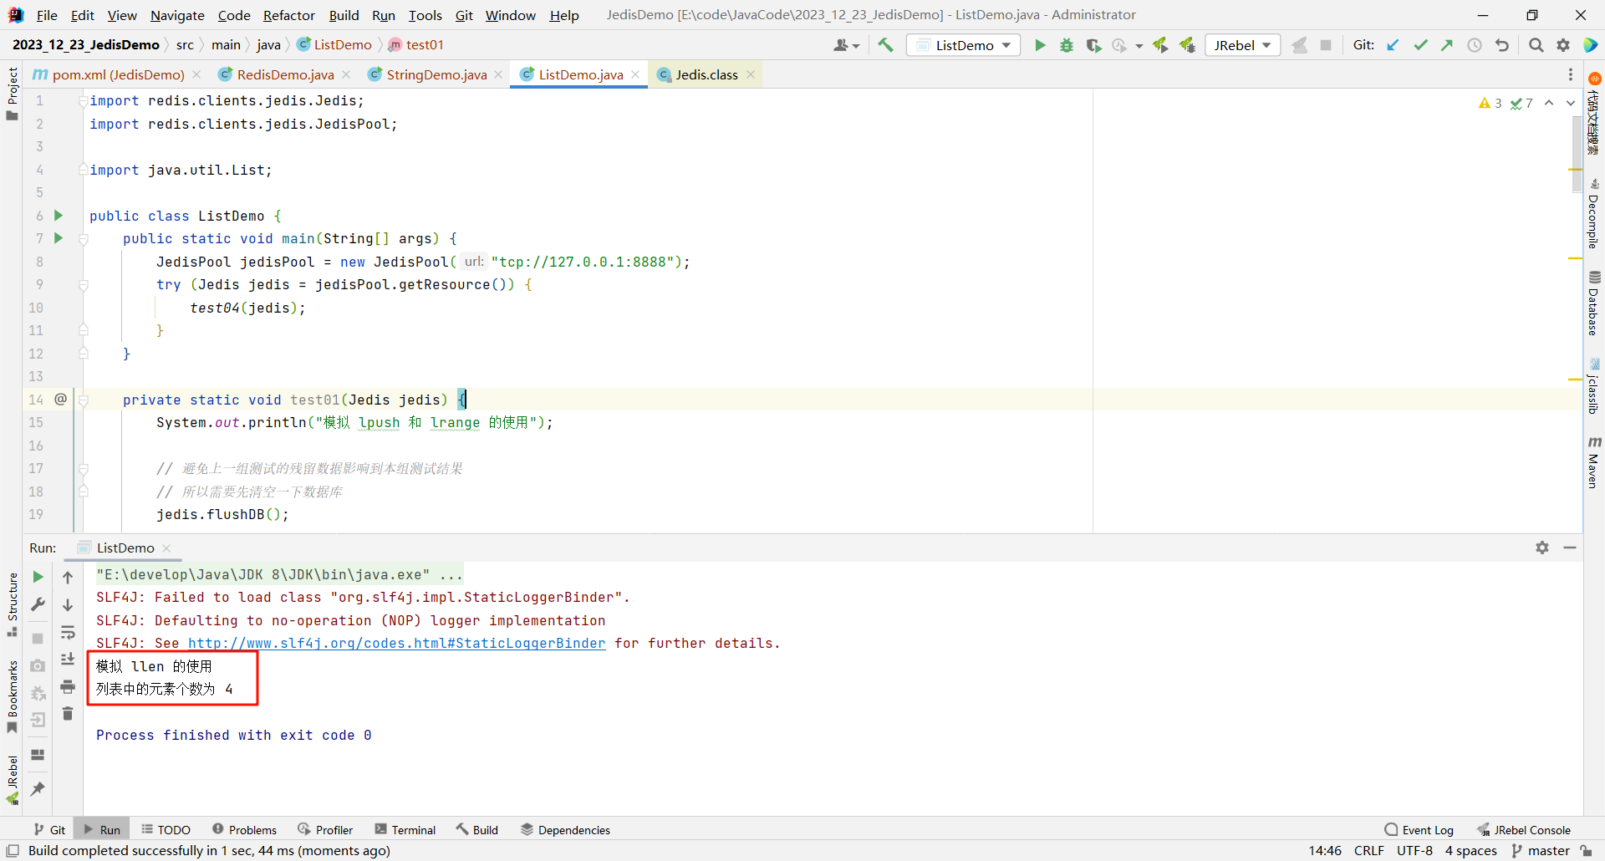The height and width of the screenshot is (861, 1605).
Task: Open JRebel dropdown
Action: pyautogui.click(x=1243, y=45)
